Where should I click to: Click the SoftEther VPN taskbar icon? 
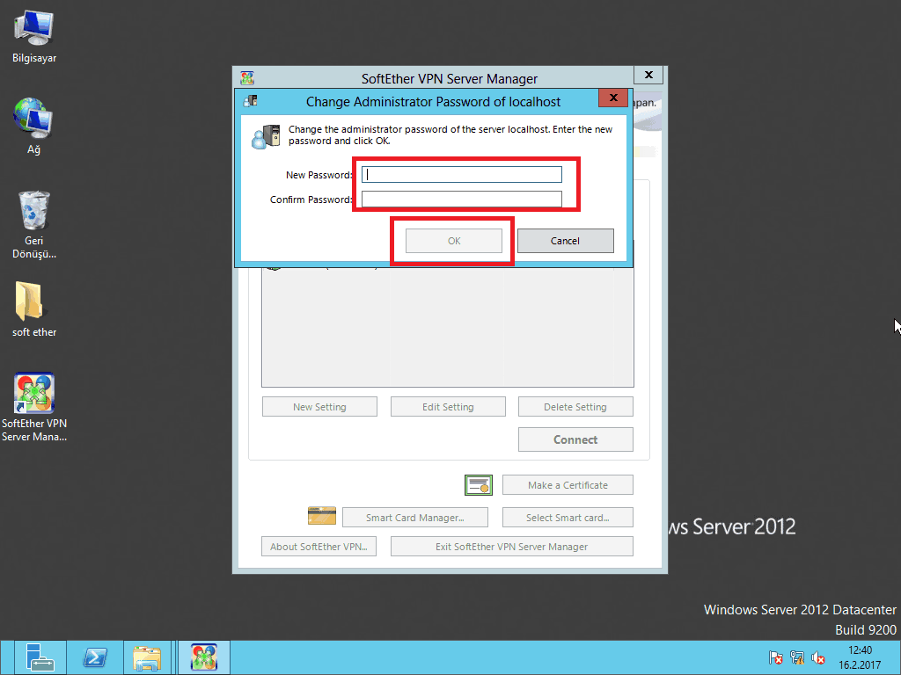(204, 657)
